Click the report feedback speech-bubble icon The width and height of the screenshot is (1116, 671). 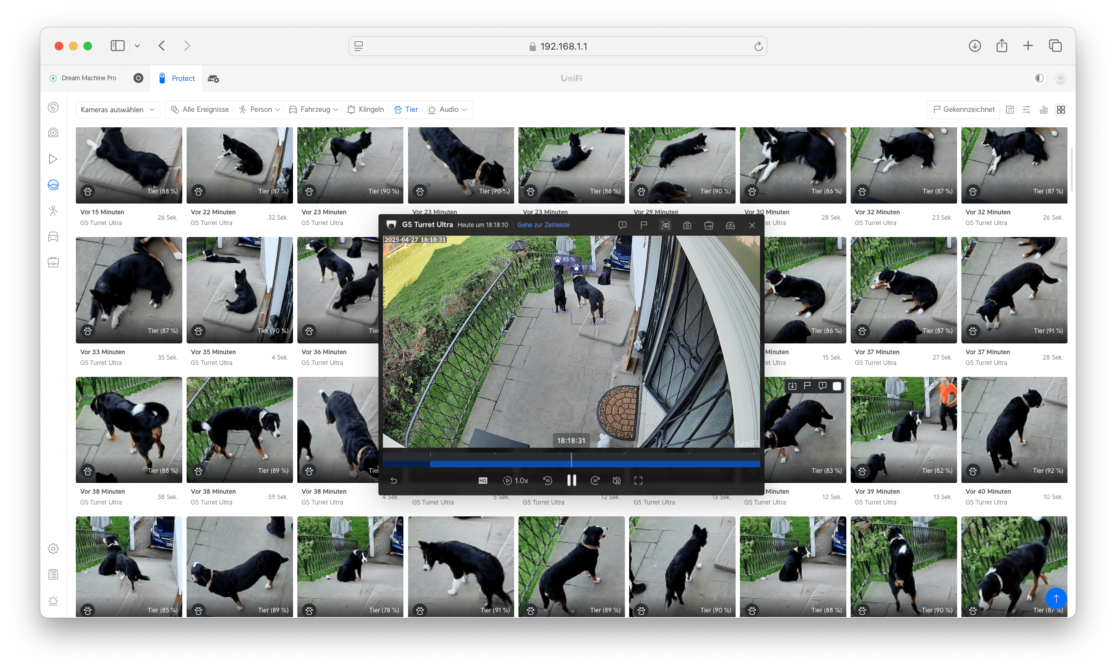click(x=622, y=225)
